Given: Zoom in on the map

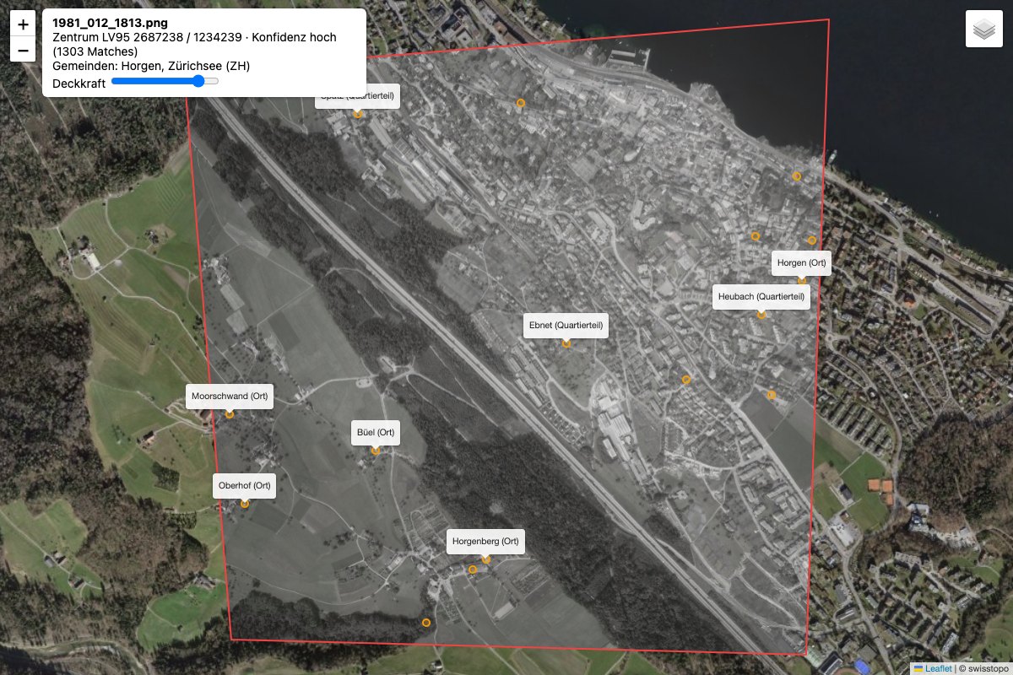Looking at the screenshot, I should [23, 24].
